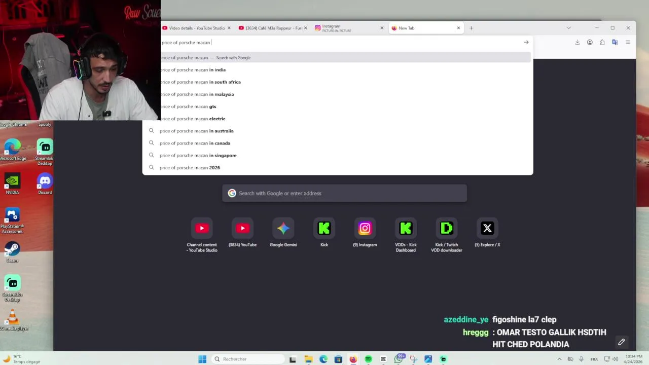Open the Firefox downloads panel
Viewport: 649px width, 365px height.
577,43
